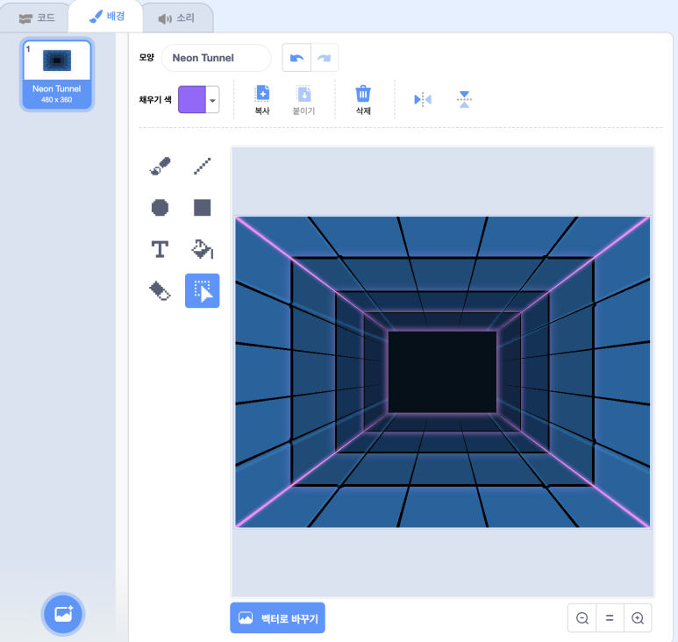Click the Copy (복사) button

tap(261, 99)
